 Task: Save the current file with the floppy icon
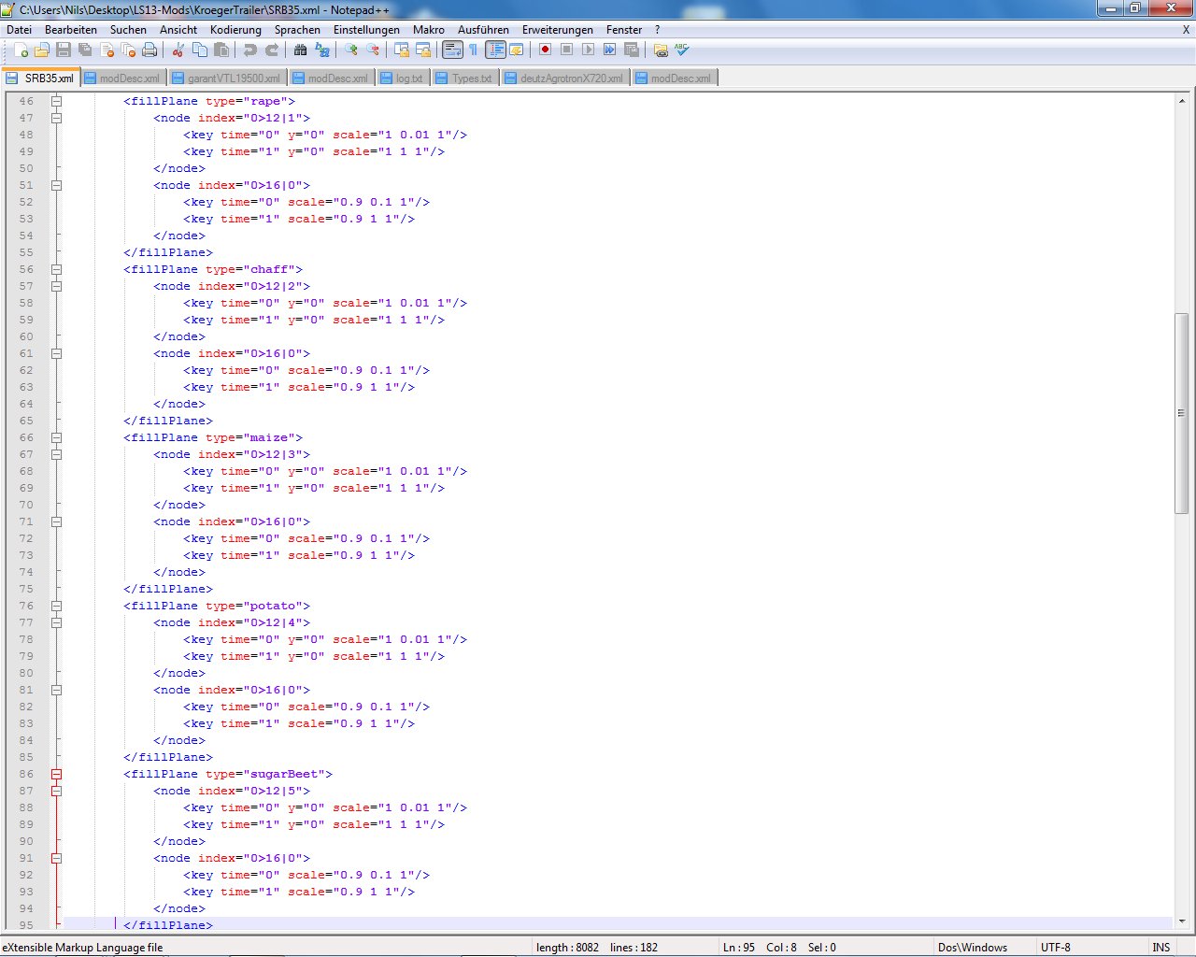tap(64, 50)
